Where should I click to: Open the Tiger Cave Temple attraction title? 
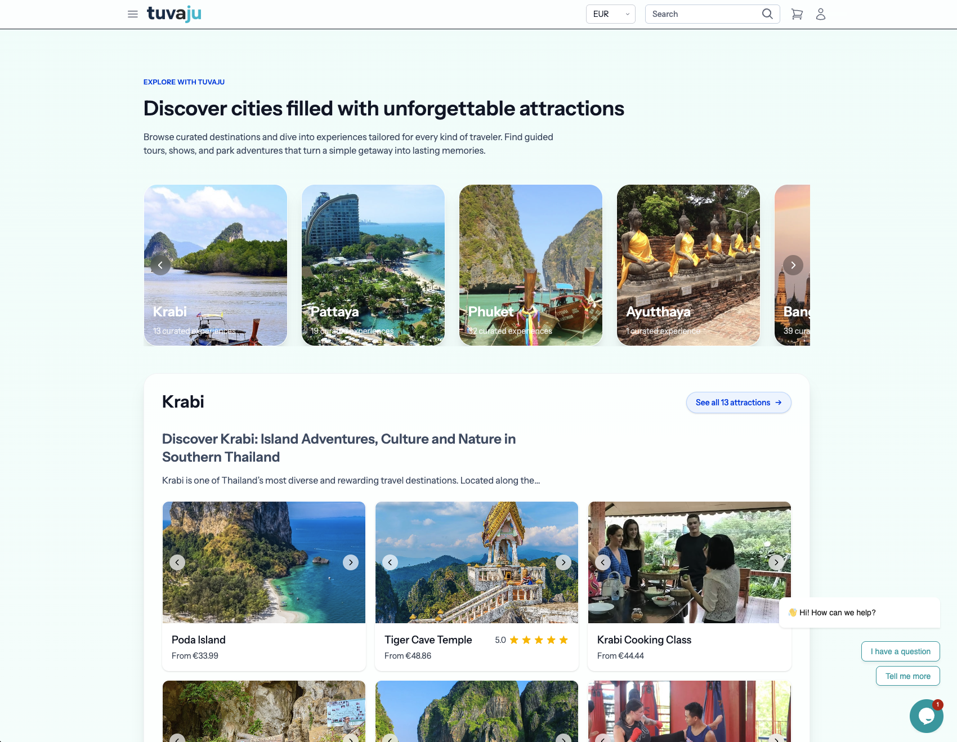tap(428, 640)
